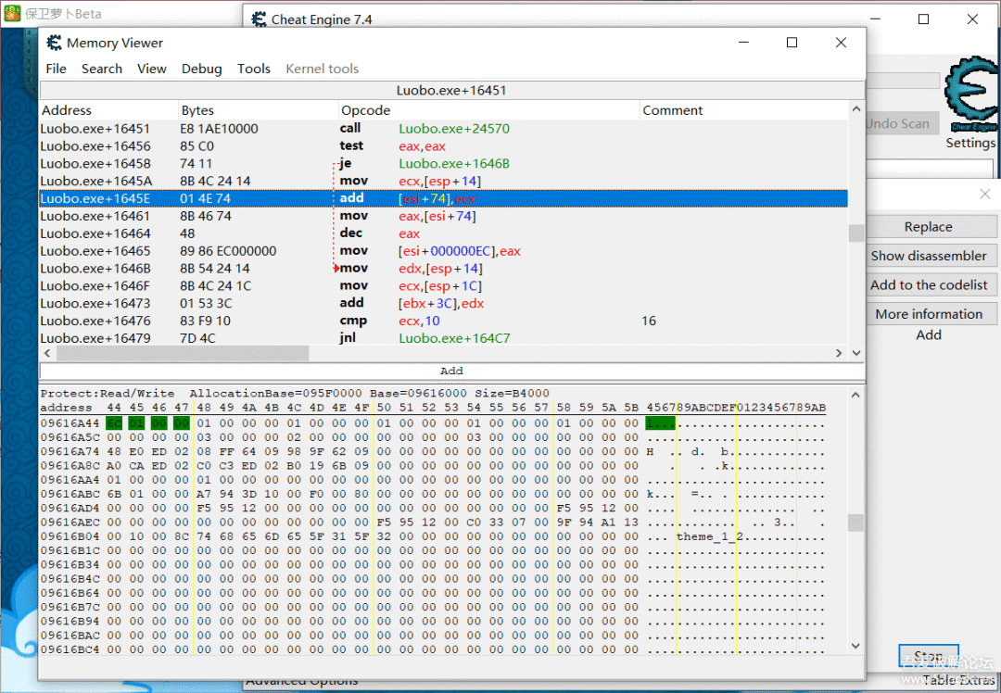Open the Search menu
The image size is (1001, 693).
pos(102,69)
